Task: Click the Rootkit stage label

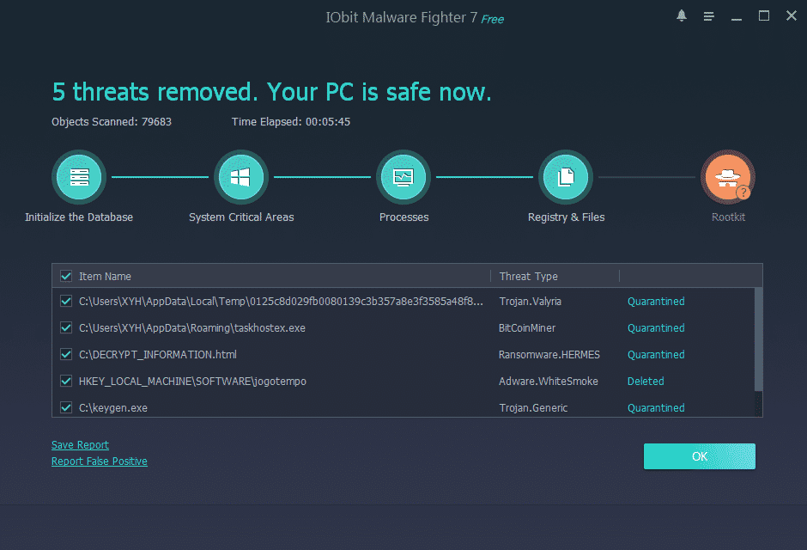Action: pyautogui.click(x=728, y=217)
